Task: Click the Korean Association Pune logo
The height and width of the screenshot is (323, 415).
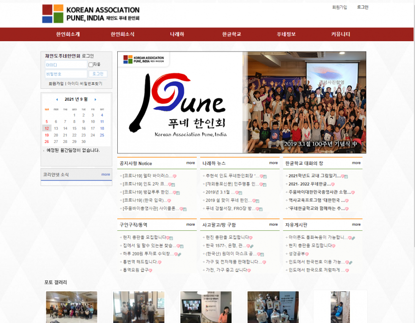Action: pos(91,14)
